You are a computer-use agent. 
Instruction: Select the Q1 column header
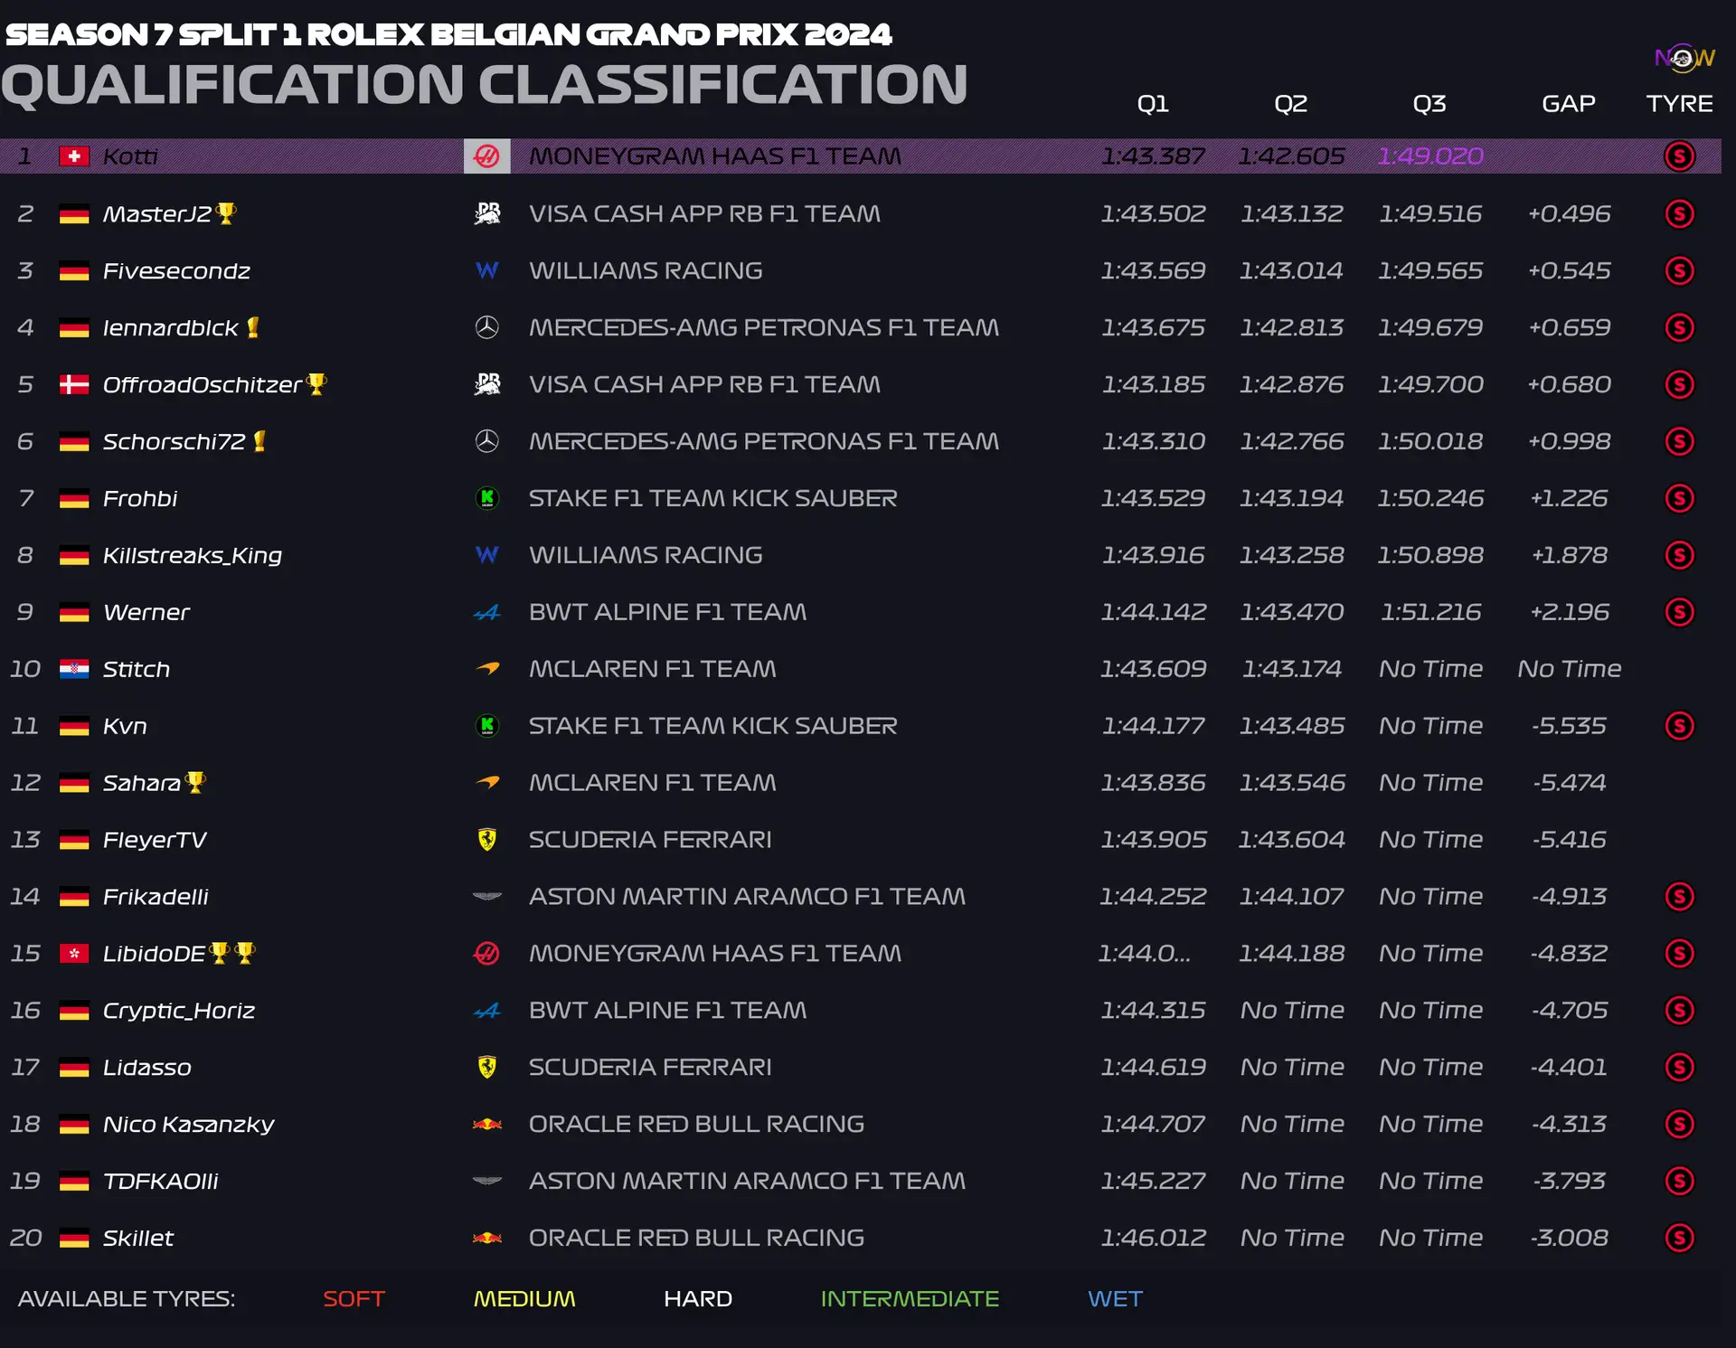pyautogui.click(x=1152, y=104)
